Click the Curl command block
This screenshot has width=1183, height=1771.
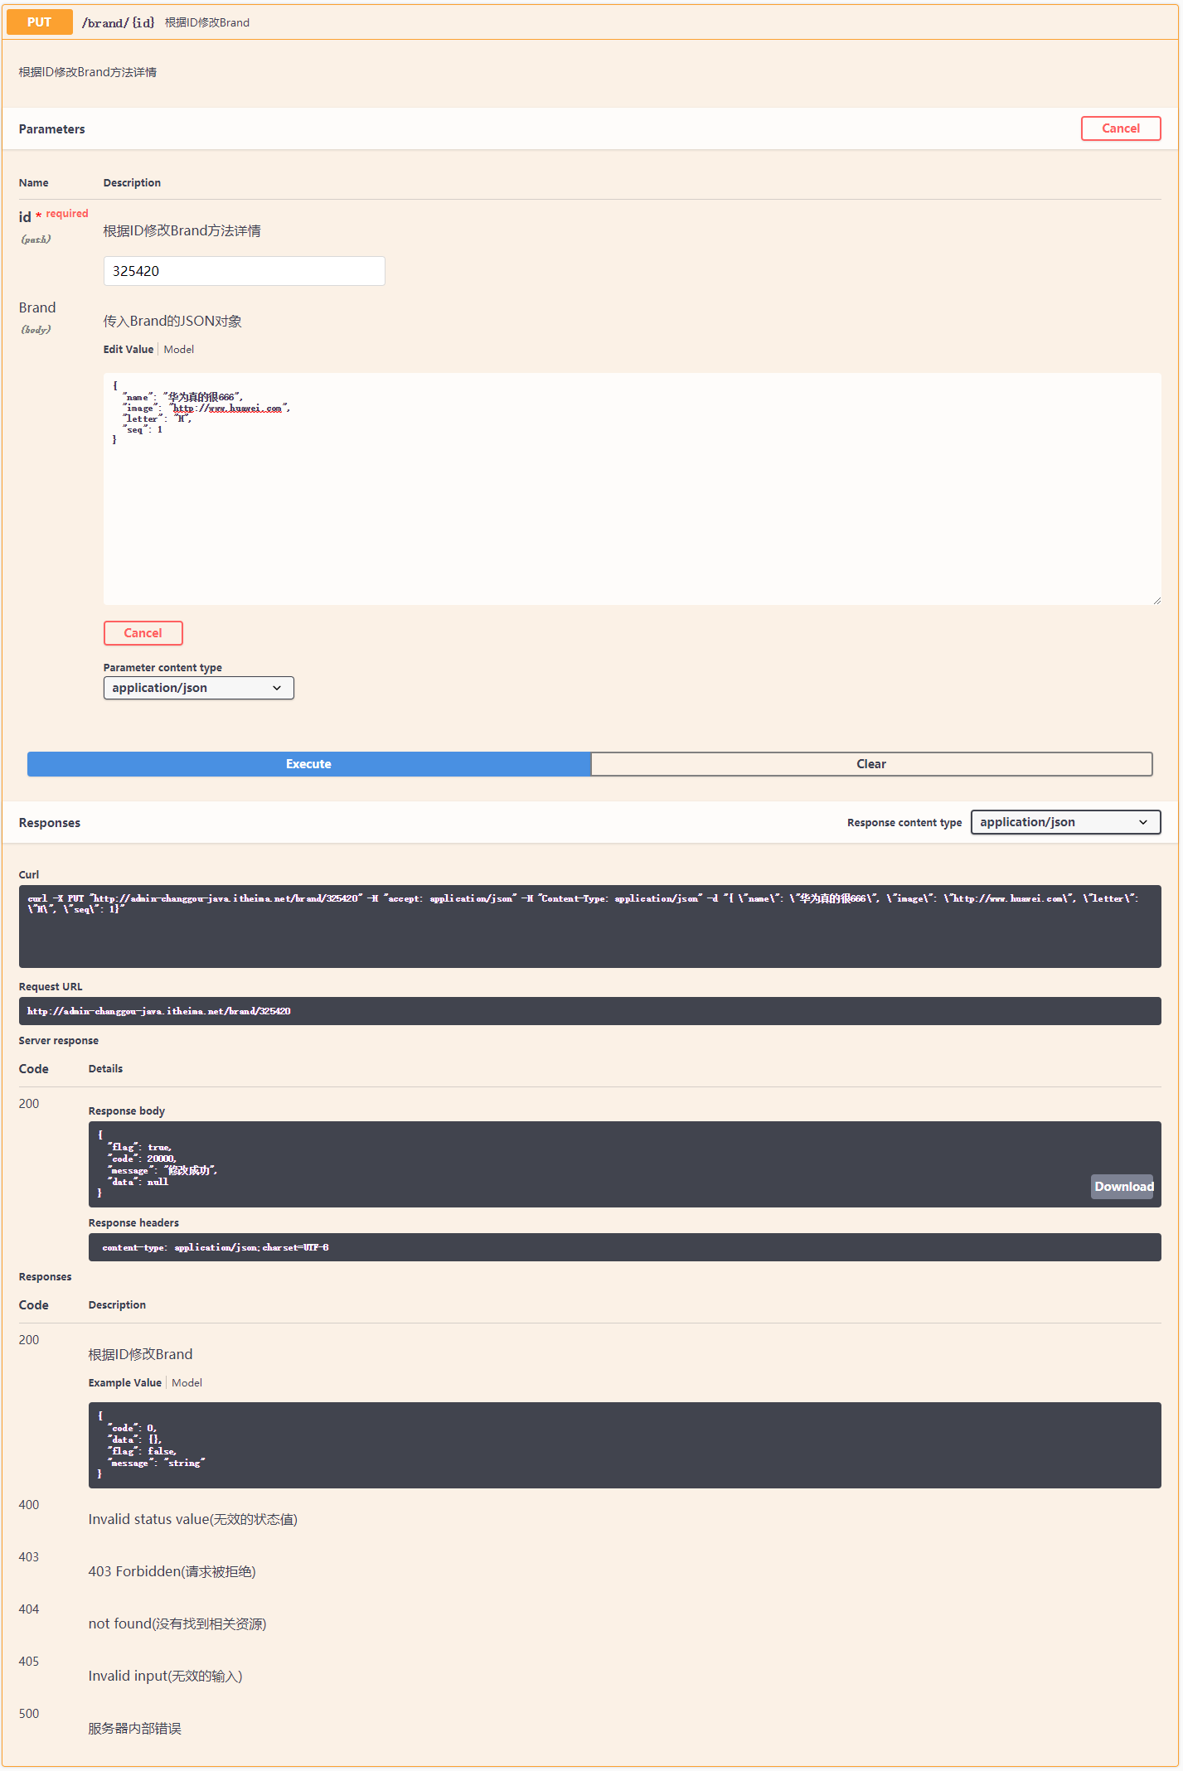tap(589, 927)
